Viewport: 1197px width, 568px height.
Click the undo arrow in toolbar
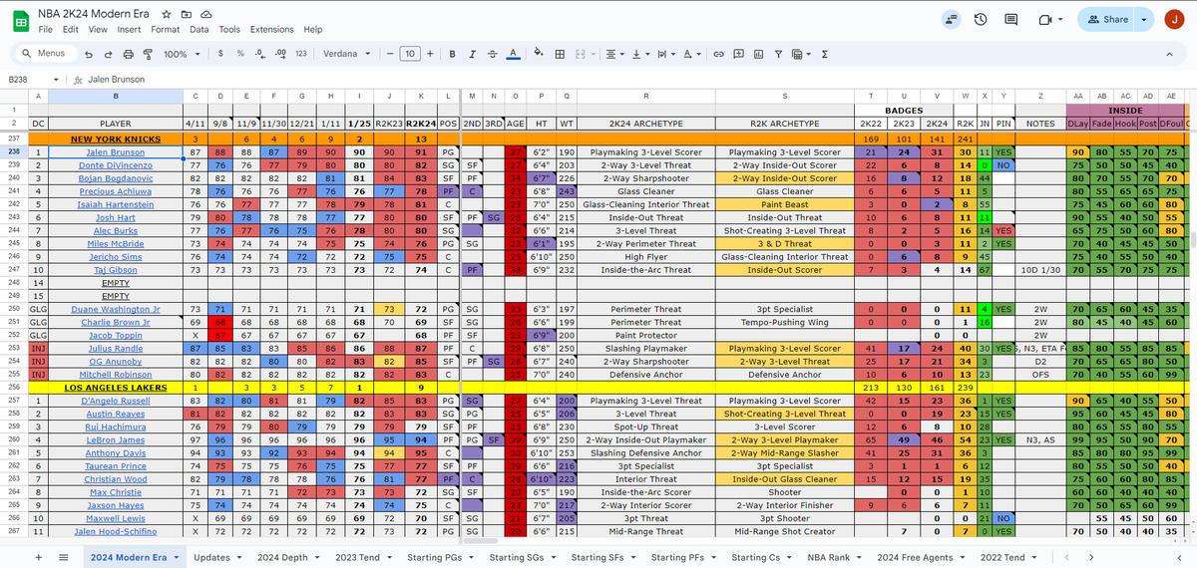pyautogui.click(x=90, y=54)
